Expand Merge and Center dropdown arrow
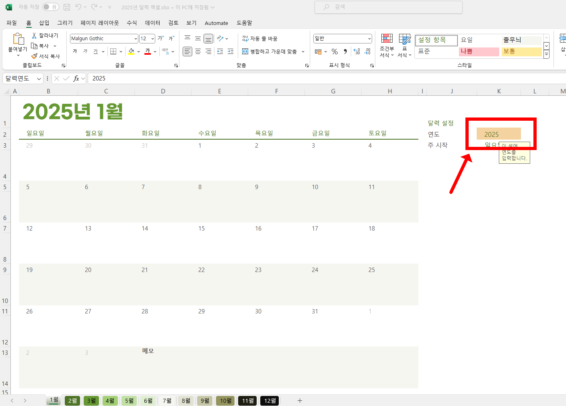Screen dimensions: 566x406 (x=303, y=52)
